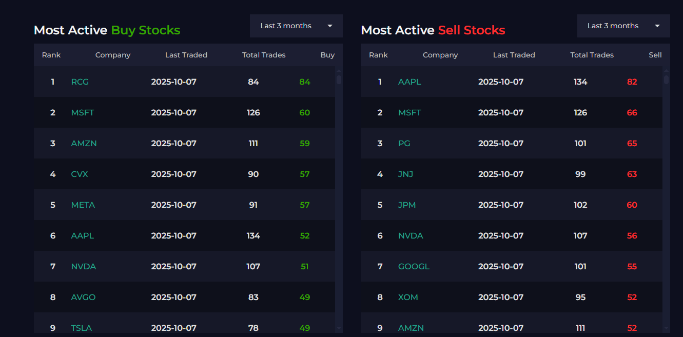Click the sell count 63 for JNJ
683x337 pixels.
(x=632, y=174)
